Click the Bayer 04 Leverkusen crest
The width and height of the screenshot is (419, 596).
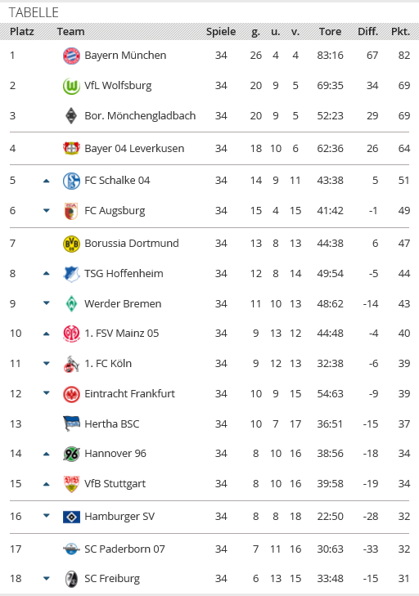71,148
